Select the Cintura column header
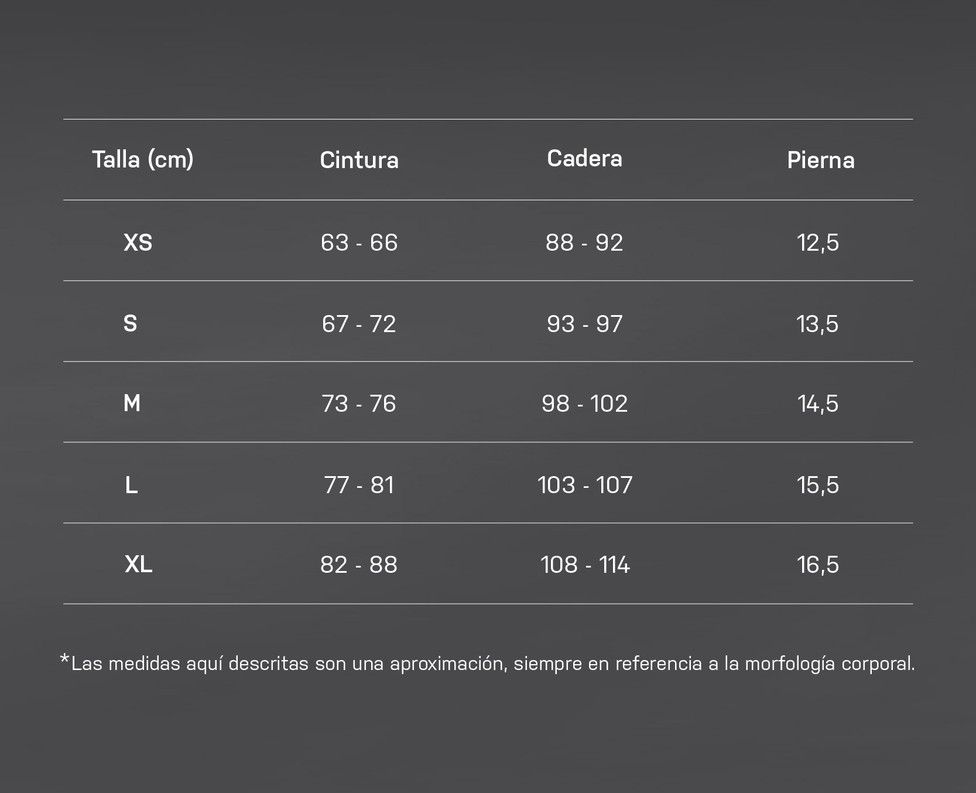 (359, 160)
